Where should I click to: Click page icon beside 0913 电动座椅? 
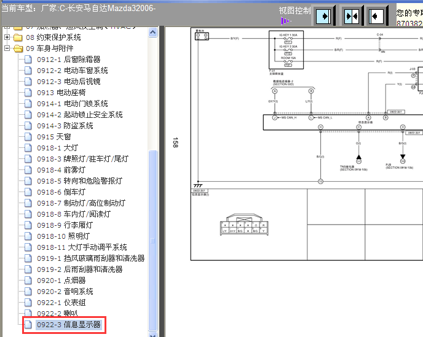(28, 93)
